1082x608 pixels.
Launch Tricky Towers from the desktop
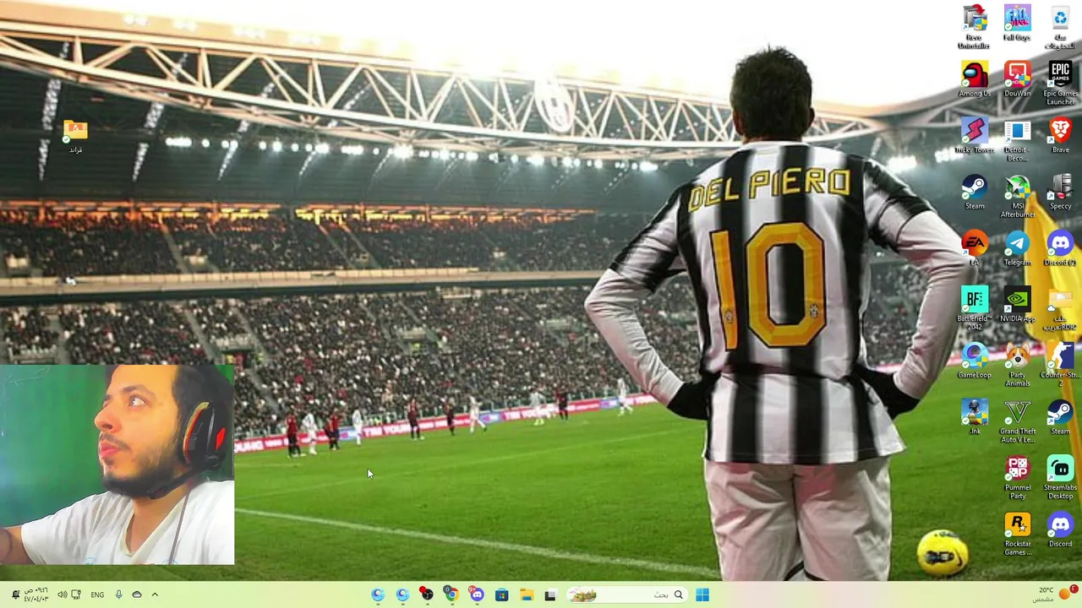(x=975, y=135)
